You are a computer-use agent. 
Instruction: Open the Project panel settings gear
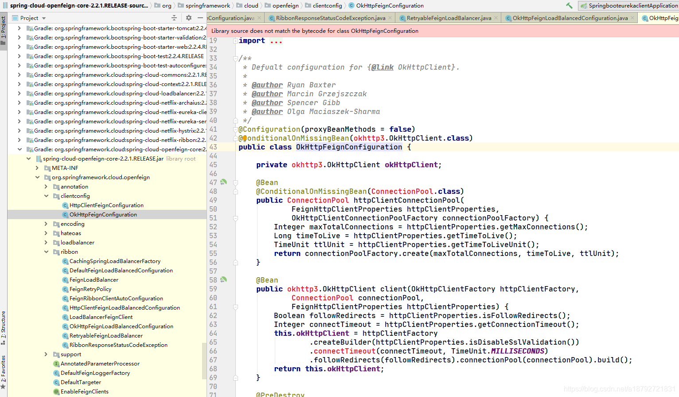pos(189,18)
